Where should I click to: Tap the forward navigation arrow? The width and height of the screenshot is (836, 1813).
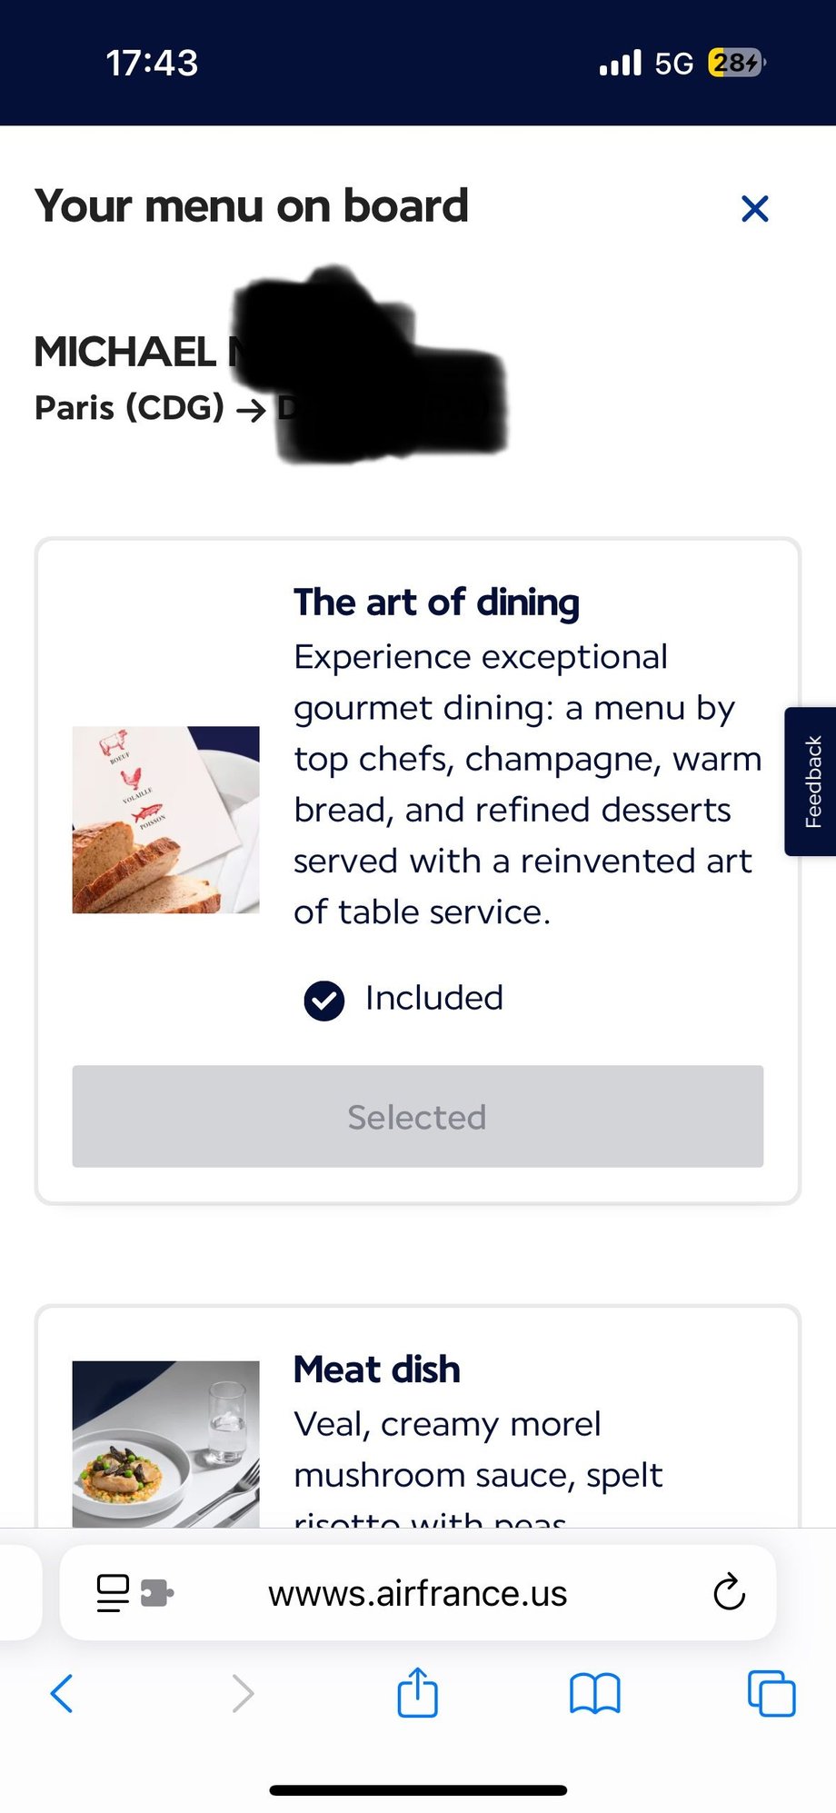(x=242, y=1693)
